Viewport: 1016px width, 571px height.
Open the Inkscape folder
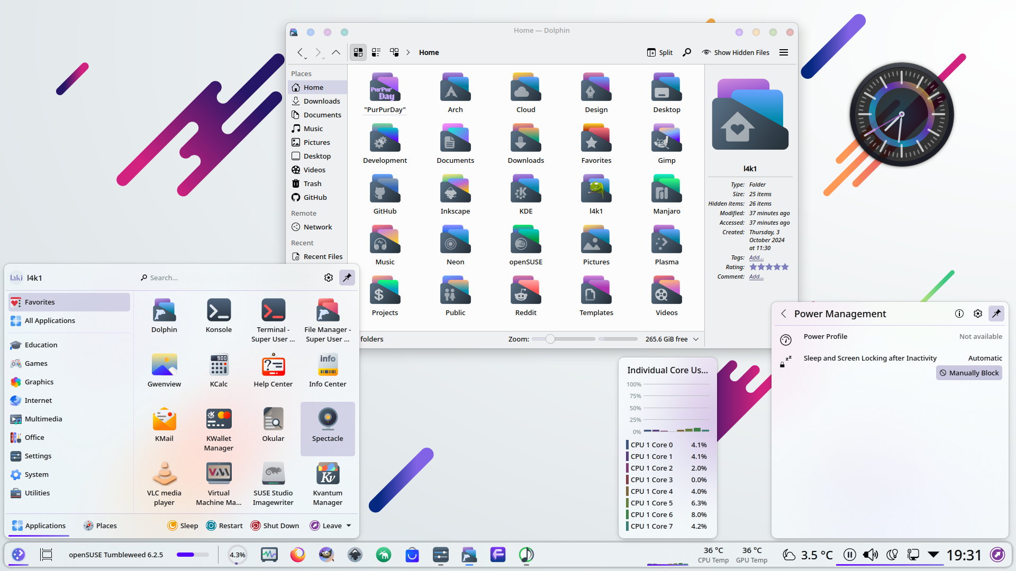455,195
